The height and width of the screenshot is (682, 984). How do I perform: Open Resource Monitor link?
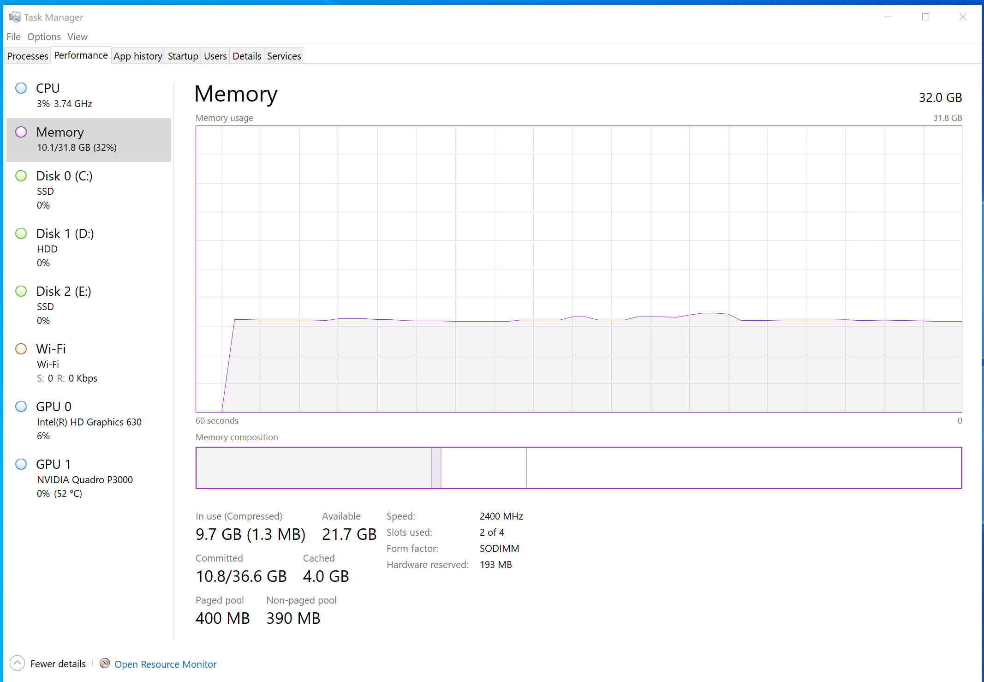pos(165,664)
